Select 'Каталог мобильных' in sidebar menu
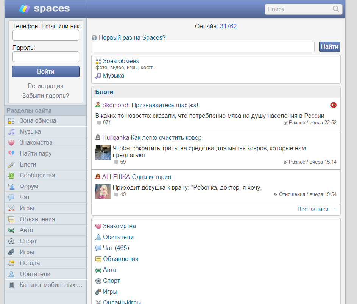The width and height of the screenshot is (357, 304). [x=45, y=285]
